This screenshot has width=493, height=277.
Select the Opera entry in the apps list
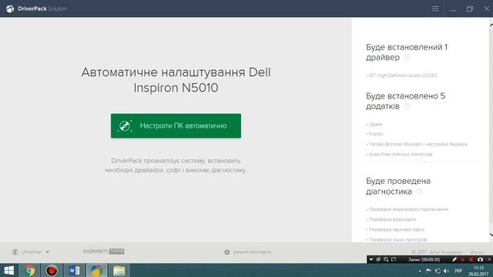point(374,125)
